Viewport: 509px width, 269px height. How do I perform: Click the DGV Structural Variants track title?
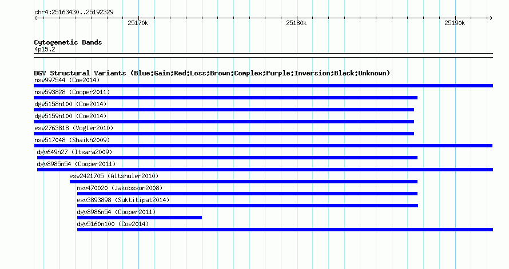[x=212, y=73]
